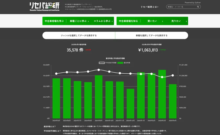Select ジャンルを選択してデータを表示する tab

(x=79, y=36)
